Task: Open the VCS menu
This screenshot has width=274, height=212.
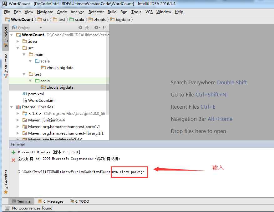Action: [x=149, y=12]
